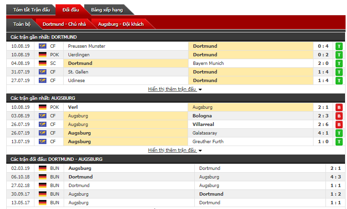This screenshot has width=347, height=209.
Task: Click the green T badge for Galatasaray match
Action: [339, 133]
